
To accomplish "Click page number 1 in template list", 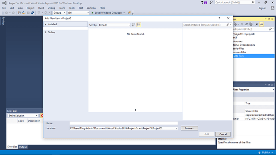I will tap(135, 110).
